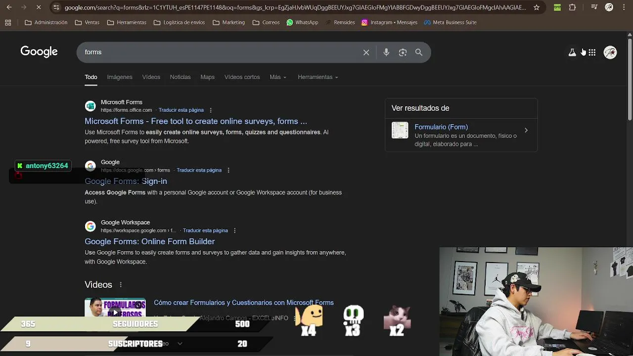Open the Meta Business Suite bookmark
This screenshot has width=633, height=356.
[x=450, y=22]
